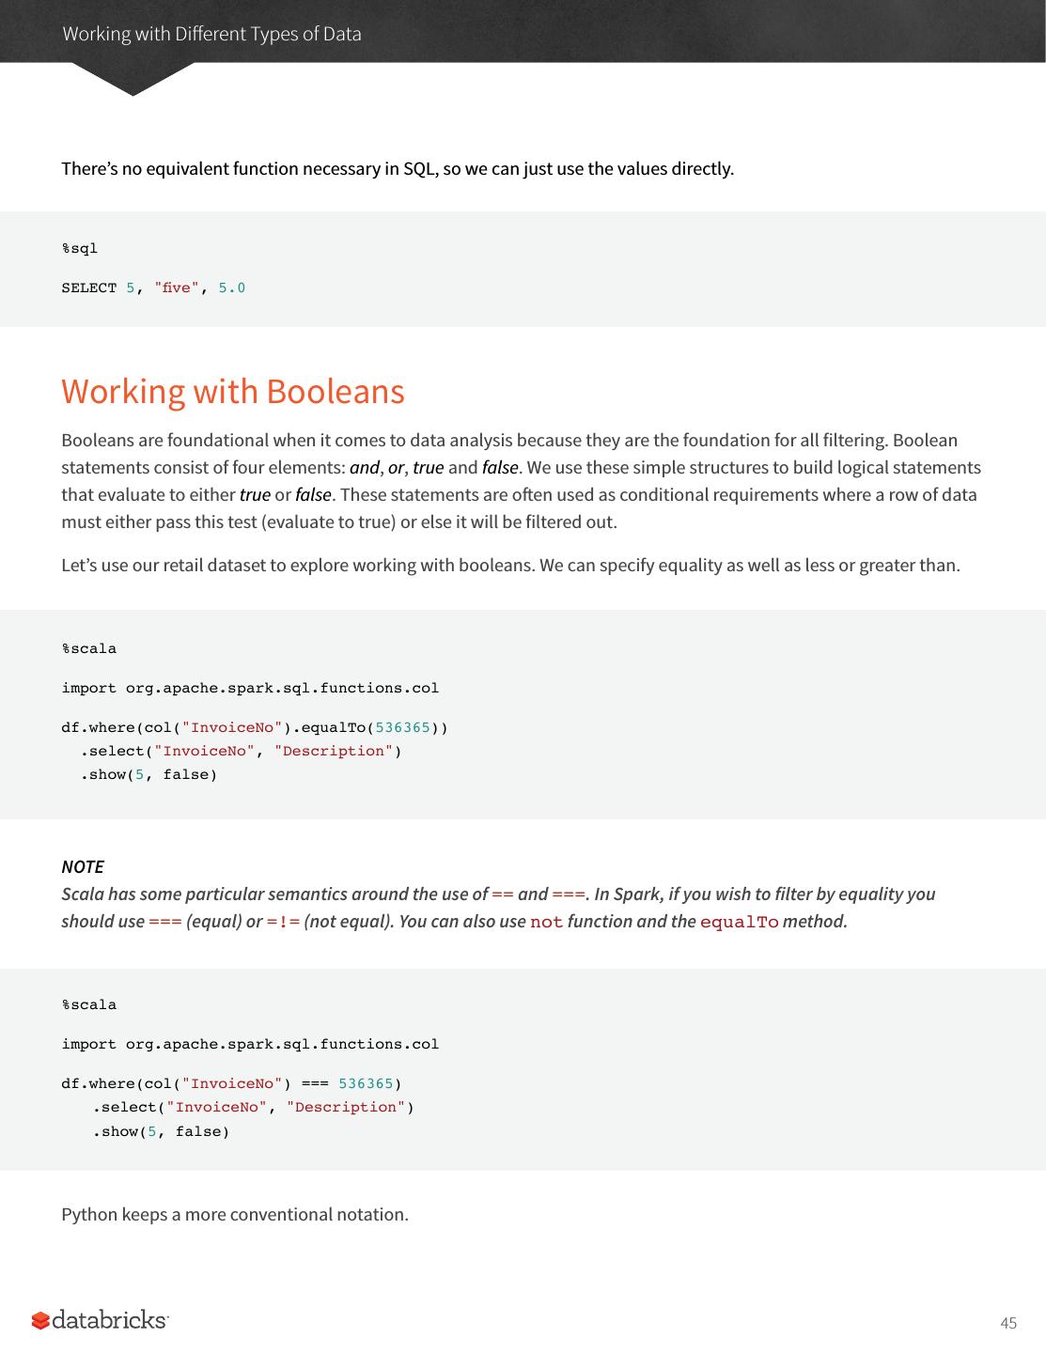
Task: Select the "Working with Different Types of Data" header title
Action: pyautogui.click(x=211, y=34)
